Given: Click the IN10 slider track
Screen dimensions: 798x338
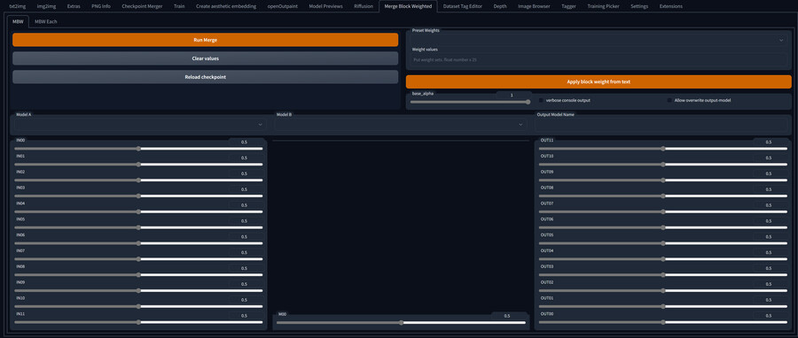Looking at the screenshot, I should tap(139, 306).
